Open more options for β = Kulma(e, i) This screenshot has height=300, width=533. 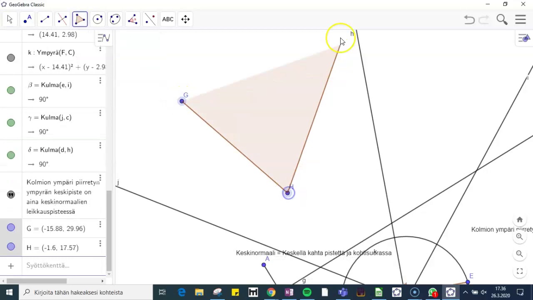[100, 80]
